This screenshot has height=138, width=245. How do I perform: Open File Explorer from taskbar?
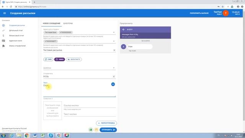[19, 135]
